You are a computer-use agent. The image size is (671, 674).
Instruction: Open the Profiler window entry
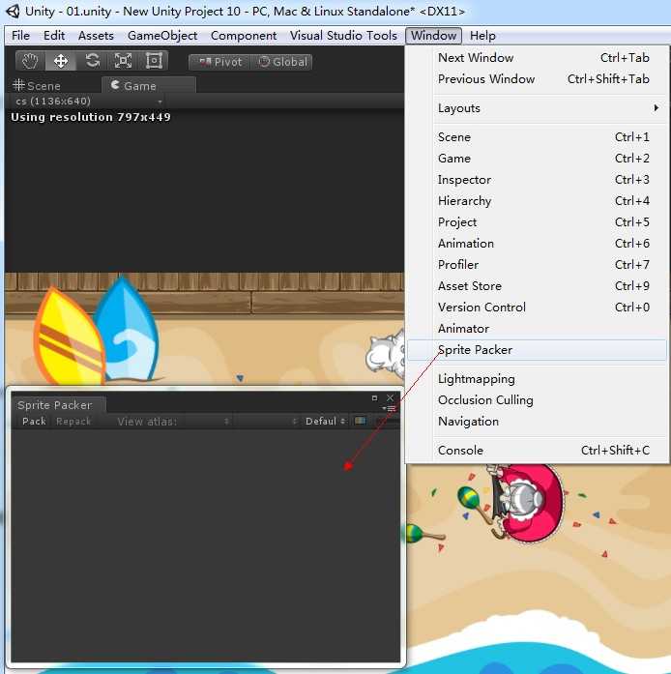pyautogui.click(x=537, y=265)
